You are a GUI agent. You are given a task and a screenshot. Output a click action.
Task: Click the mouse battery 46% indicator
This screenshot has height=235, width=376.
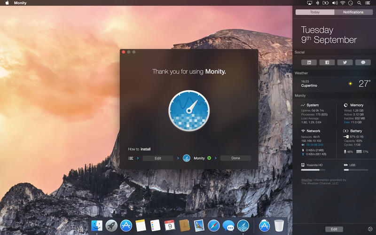pos(348,152)
